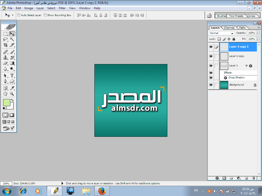Pick the Zoom tool in toolbox

12,94
